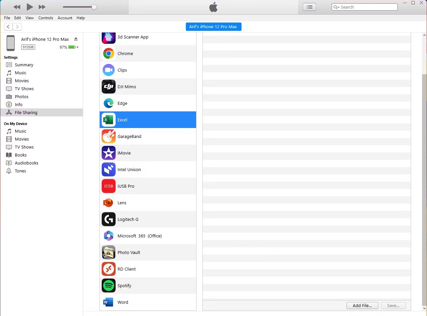This screenshot has width=427, height=316.
Task: Click the Add File... button
Action: point(362,305)
